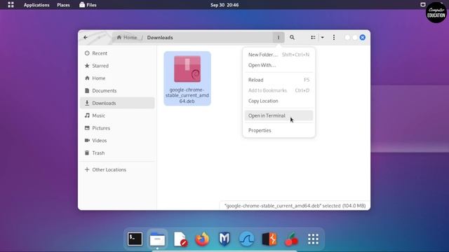449x252 pixels.
Task: Close the Files window
Action: (363, 37)
